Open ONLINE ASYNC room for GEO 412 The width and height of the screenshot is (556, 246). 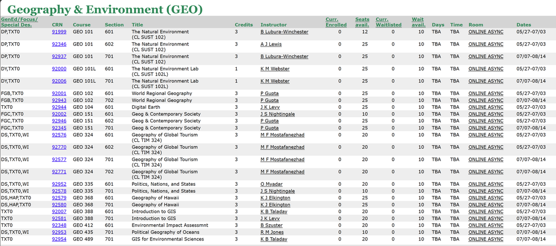click(486, 225)
